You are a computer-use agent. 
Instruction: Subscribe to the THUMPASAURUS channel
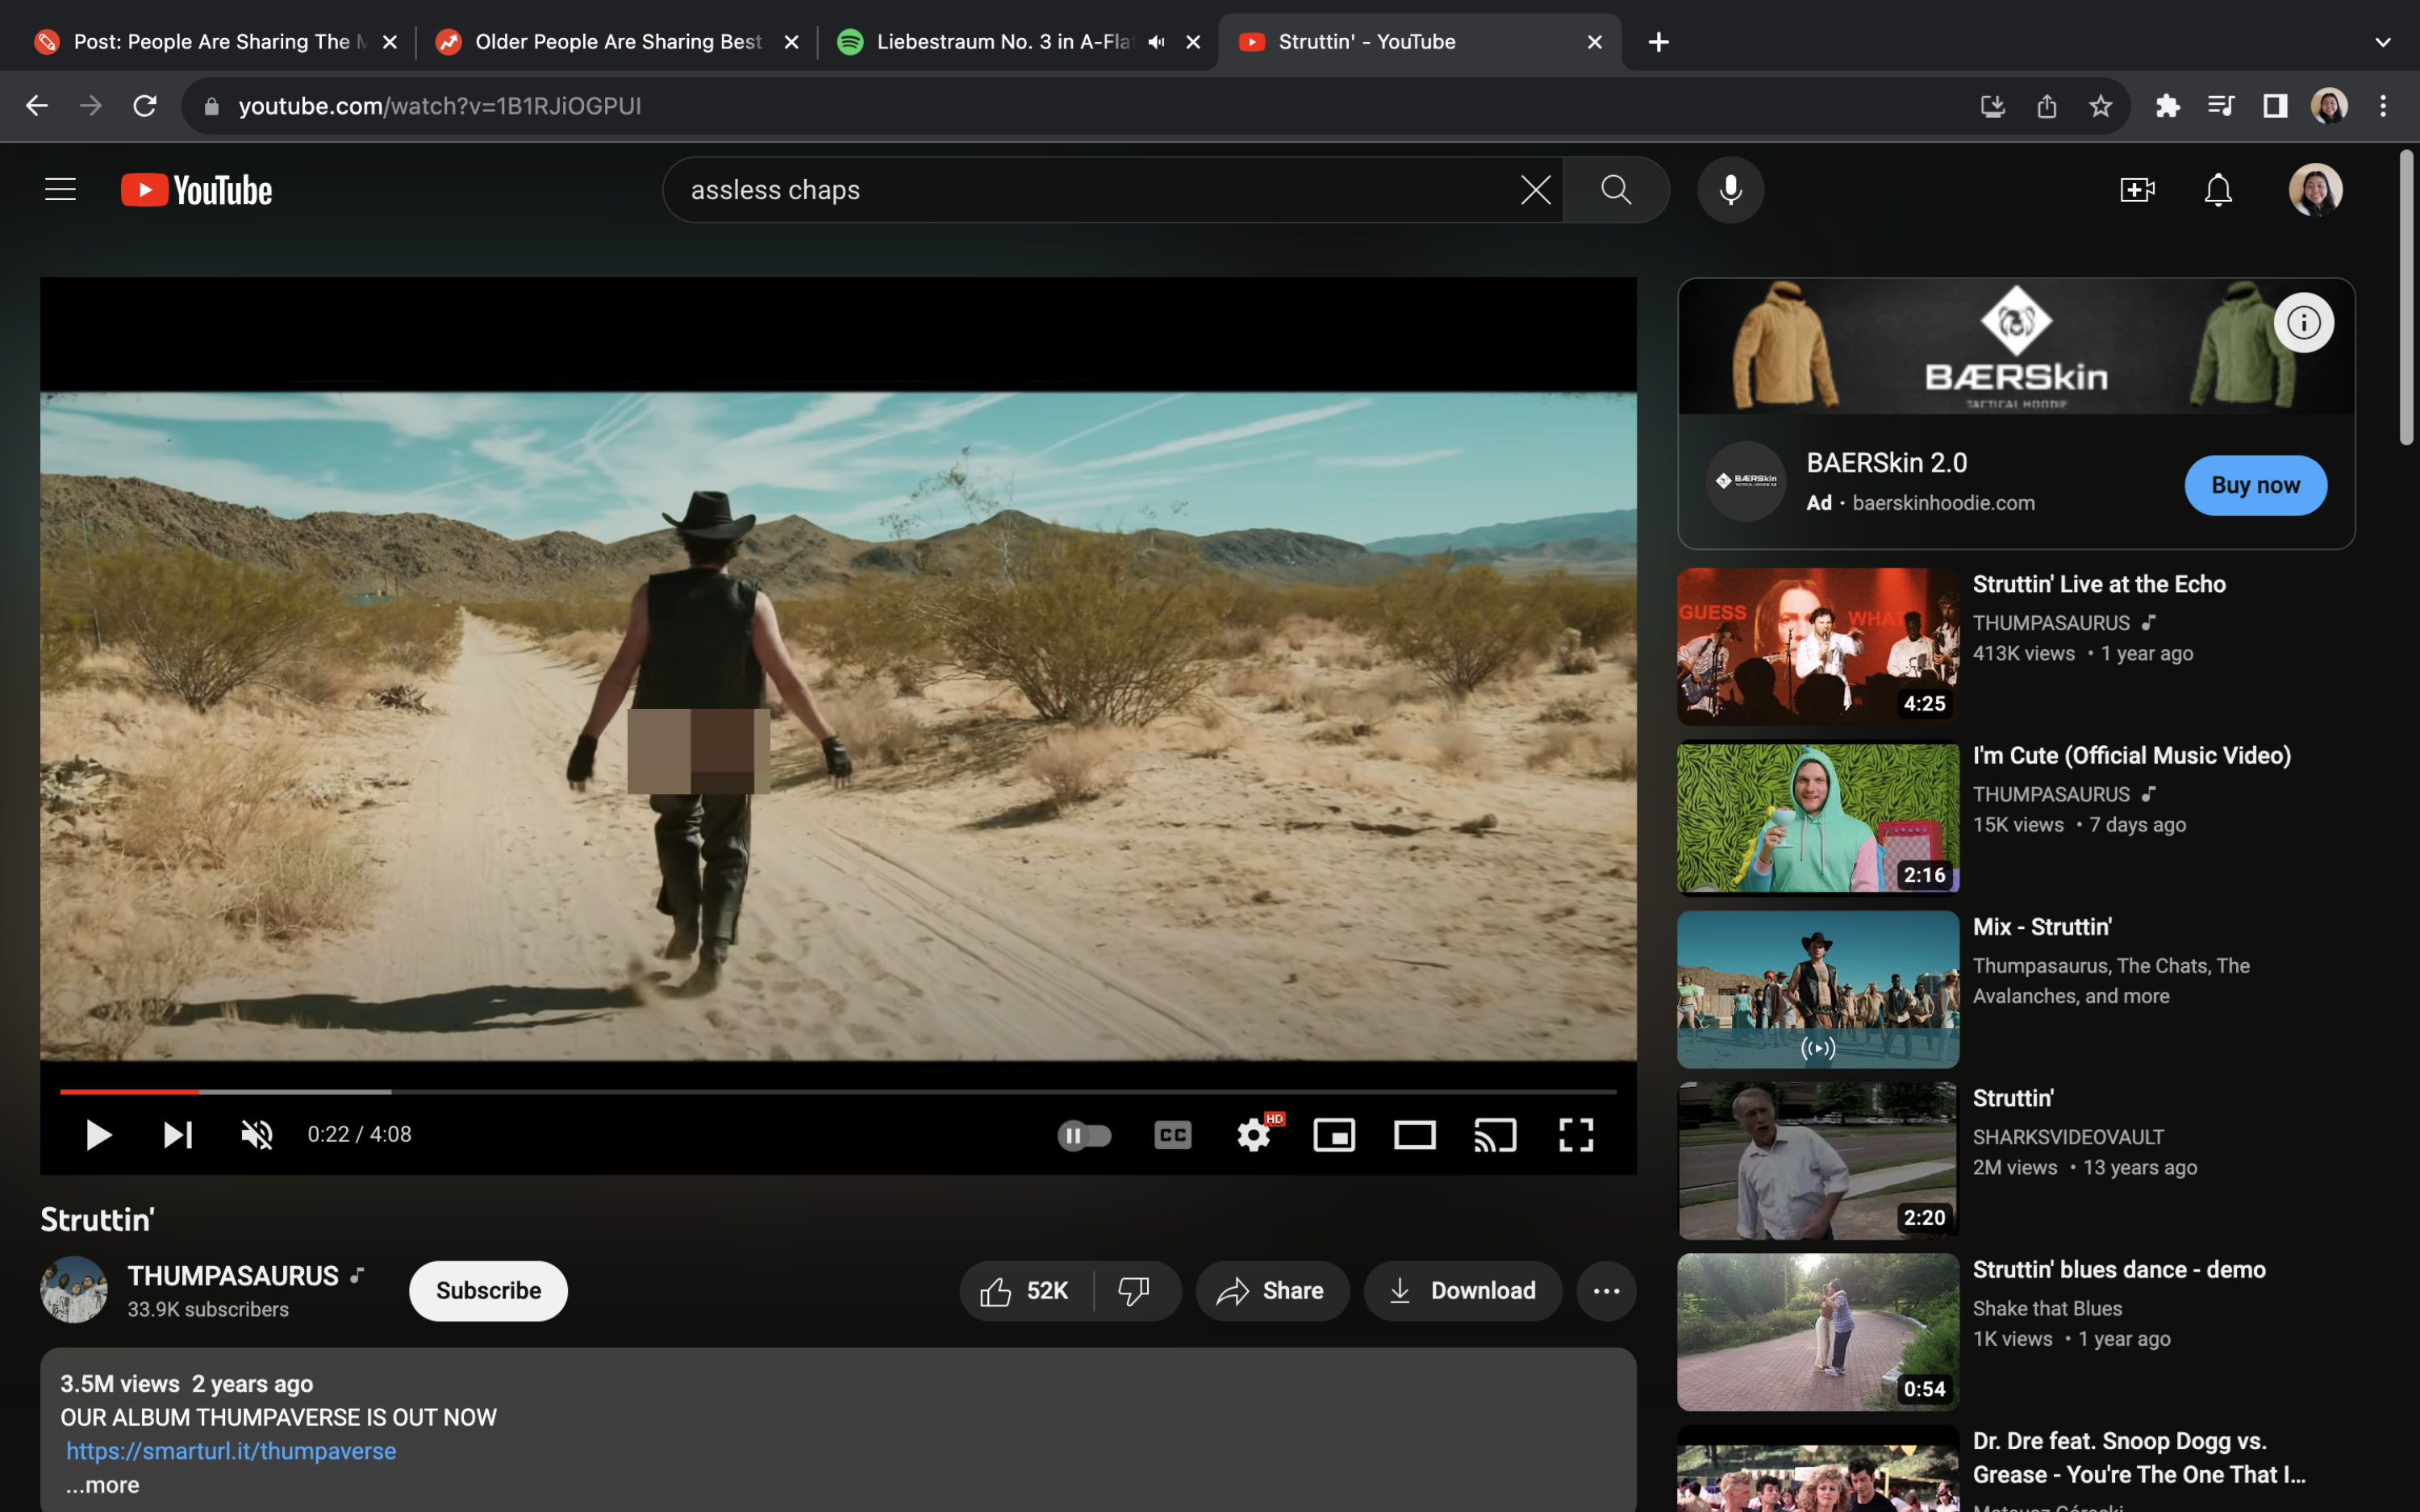488,1291
